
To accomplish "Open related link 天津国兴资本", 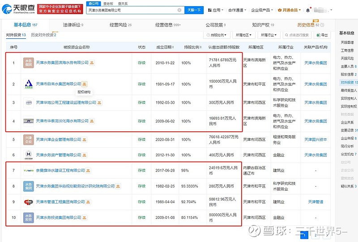I will 315,139.
